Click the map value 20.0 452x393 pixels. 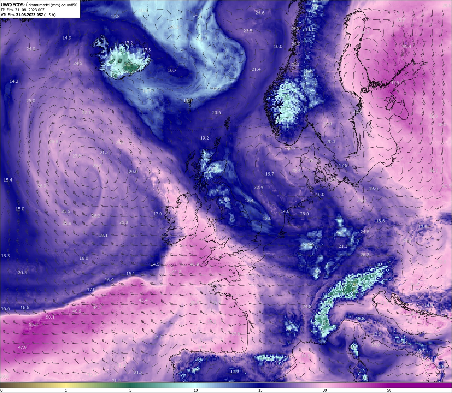[133, 171]
